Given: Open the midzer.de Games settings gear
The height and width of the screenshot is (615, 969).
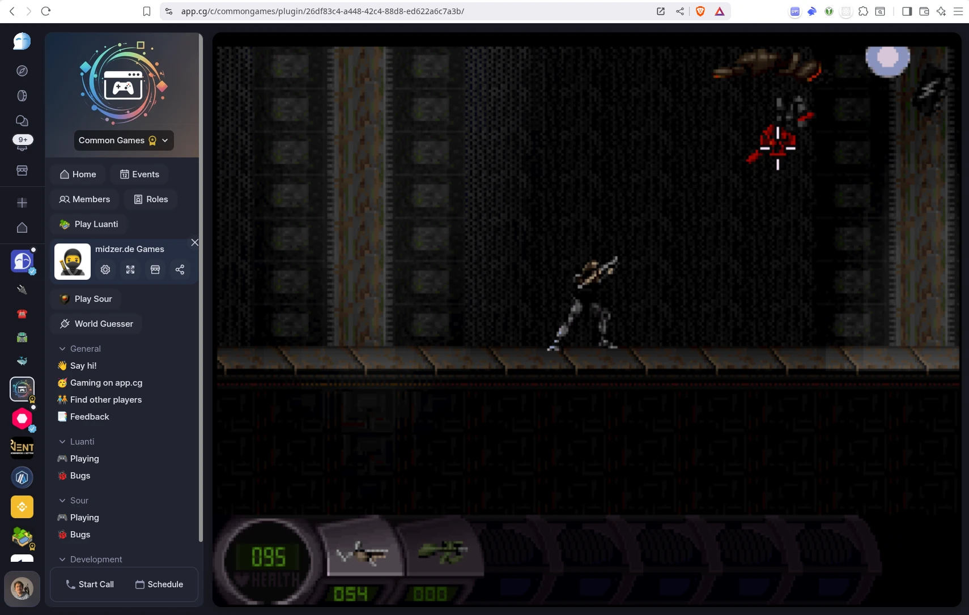Looking at the screenshot, I should (105, 270).
